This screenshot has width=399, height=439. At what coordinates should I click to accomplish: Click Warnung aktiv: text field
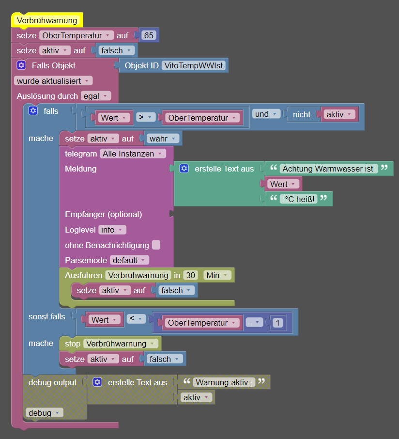tap(224, 382)
